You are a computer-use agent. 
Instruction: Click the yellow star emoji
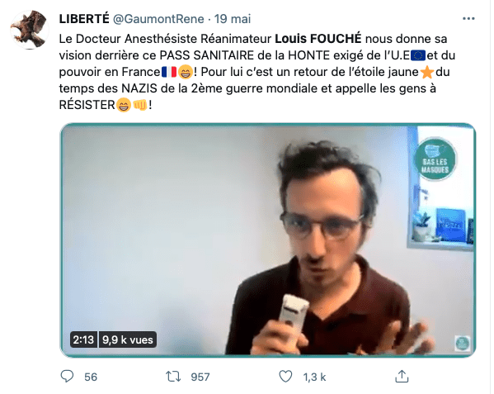(x=427, y=72)
